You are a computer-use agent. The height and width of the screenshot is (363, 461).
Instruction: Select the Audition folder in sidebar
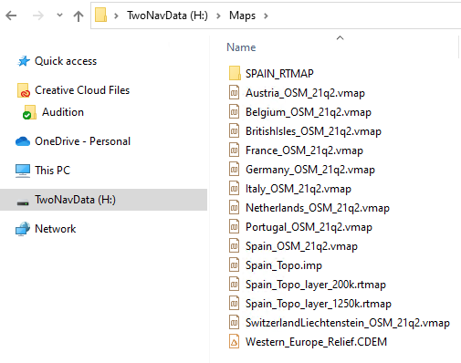point(63,112)
